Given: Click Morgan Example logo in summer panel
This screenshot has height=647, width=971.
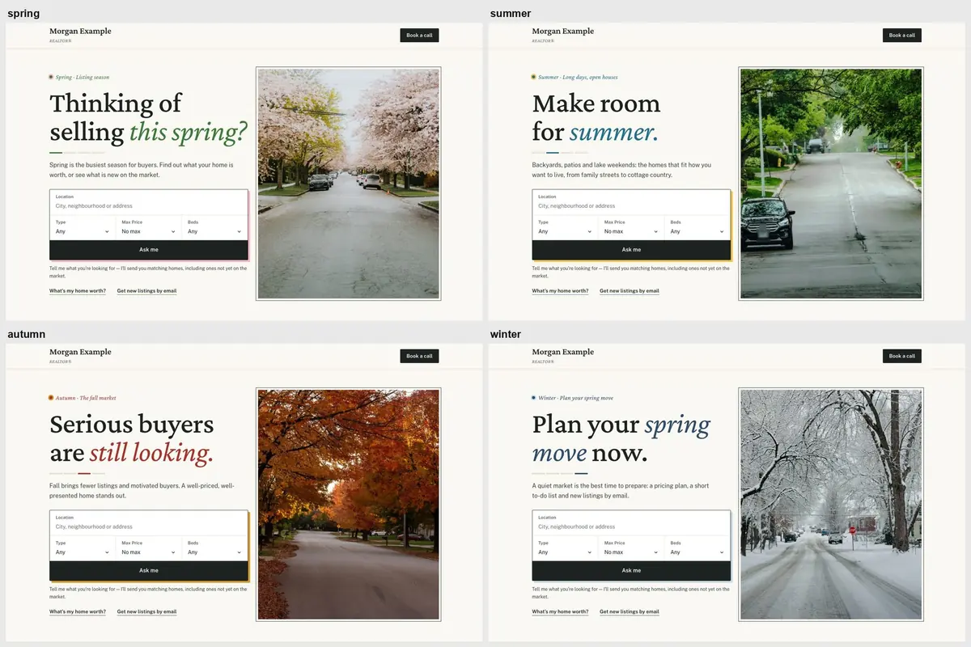Looking at the screenshot, I should point(562,34).
